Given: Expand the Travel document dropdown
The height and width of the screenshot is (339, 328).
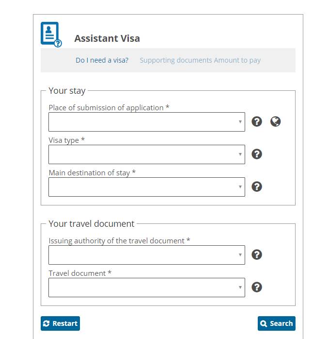Looking at the screenshot, I should (146, 288).
